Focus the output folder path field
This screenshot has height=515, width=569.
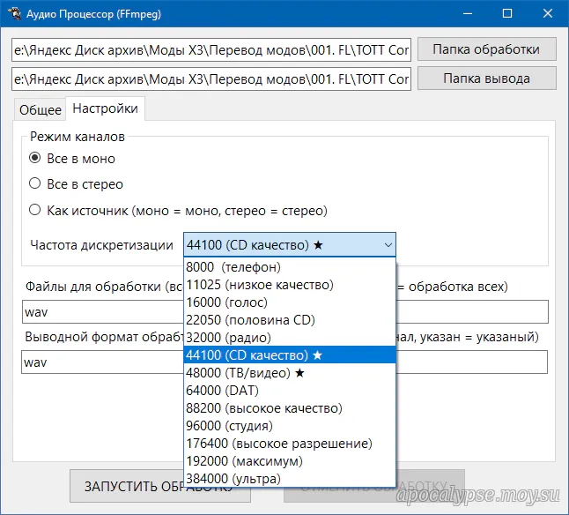click(211, 78)
